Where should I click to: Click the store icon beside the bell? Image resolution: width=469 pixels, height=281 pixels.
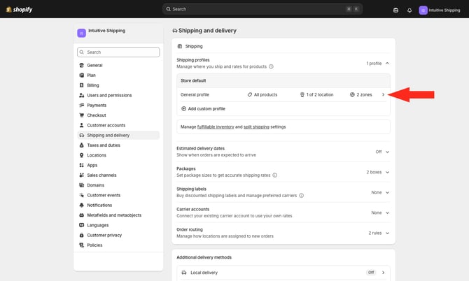(x=395, y=10)
